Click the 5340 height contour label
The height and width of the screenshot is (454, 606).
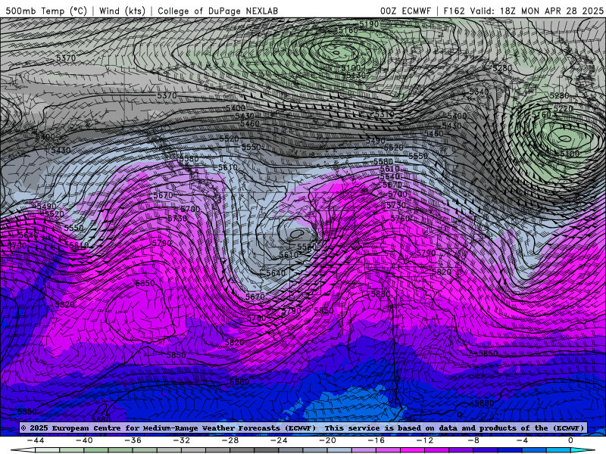479,92
